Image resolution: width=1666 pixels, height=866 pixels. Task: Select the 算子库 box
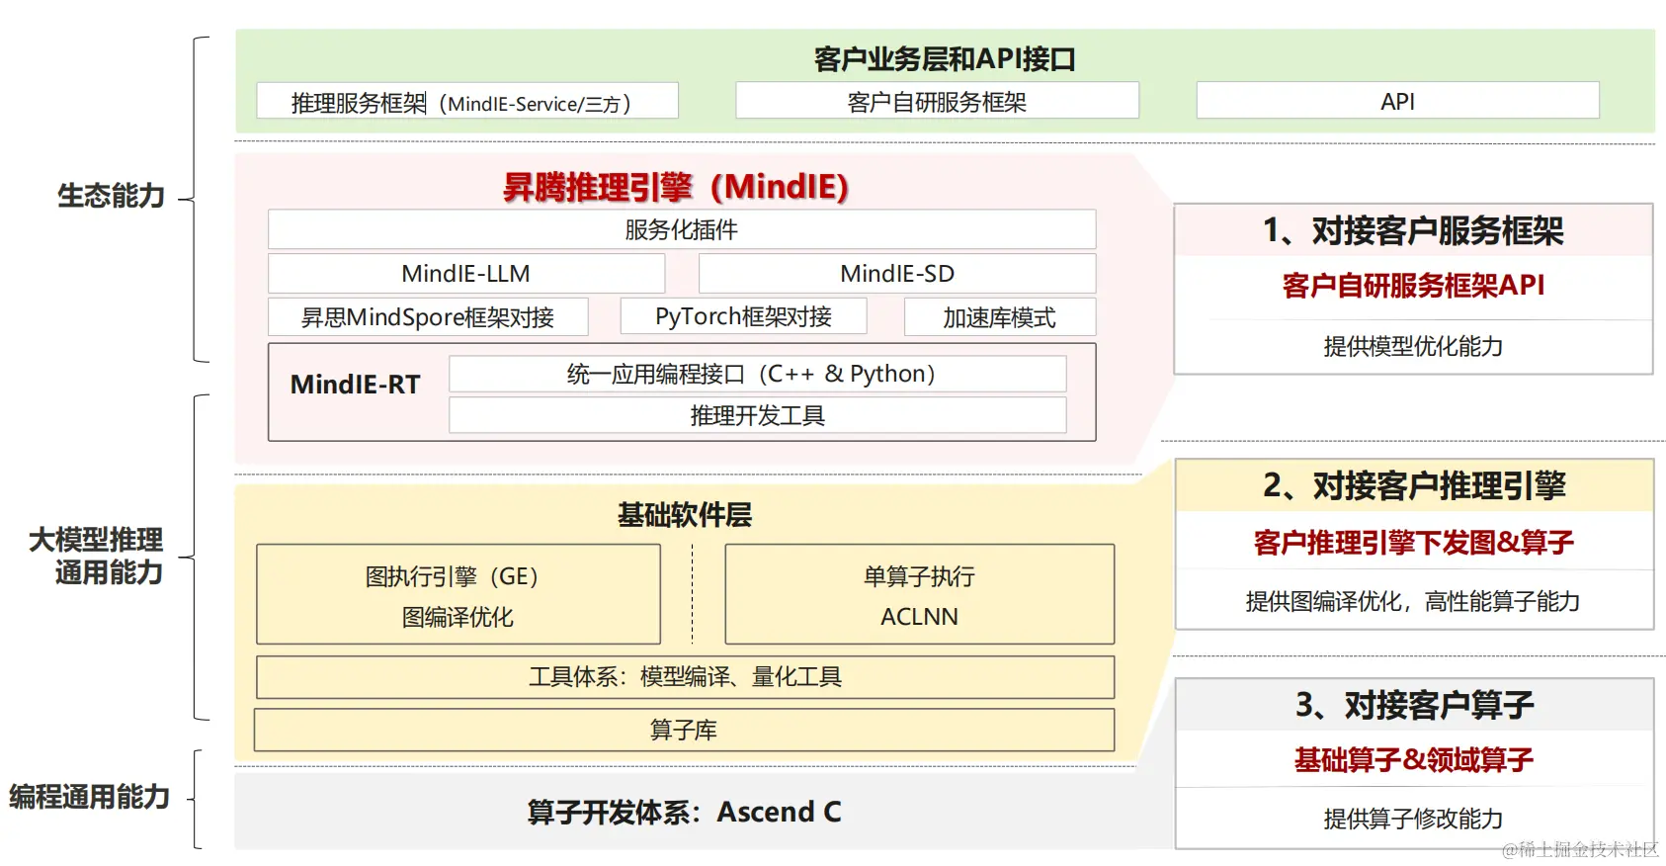684,730
